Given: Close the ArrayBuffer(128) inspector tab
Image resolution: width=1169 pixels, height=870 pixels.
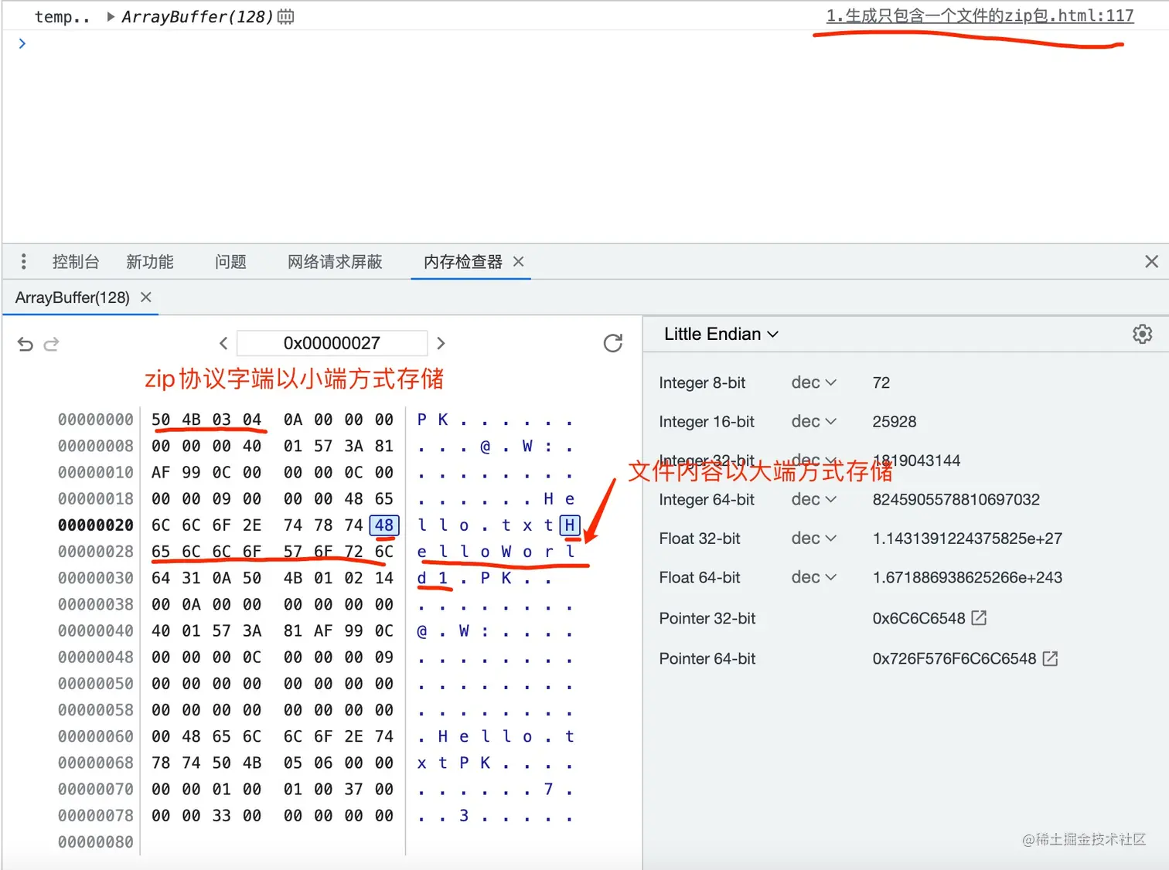Looking at the screenshot, I should pos(146,297).
